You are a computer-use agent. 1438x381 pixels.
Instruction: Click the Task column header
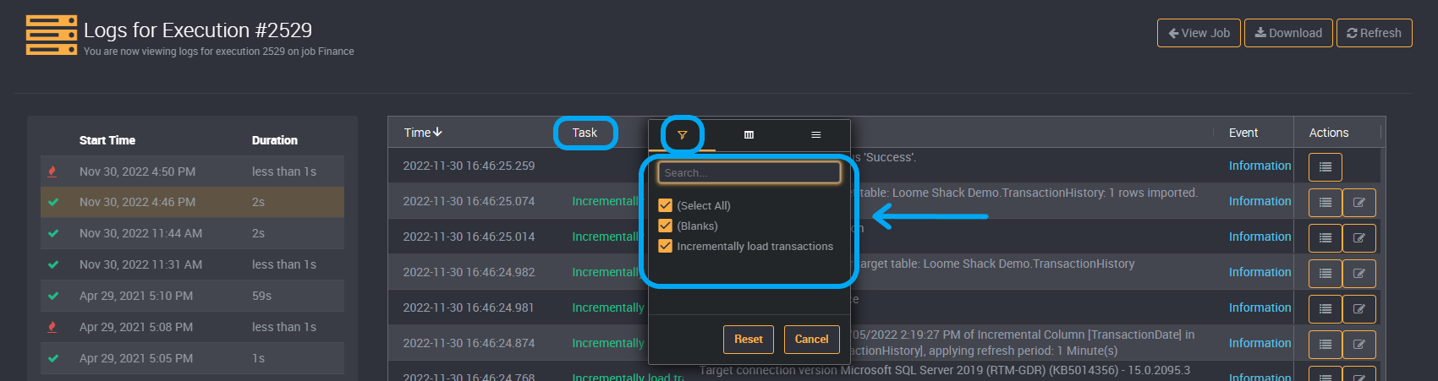[585, 133]
